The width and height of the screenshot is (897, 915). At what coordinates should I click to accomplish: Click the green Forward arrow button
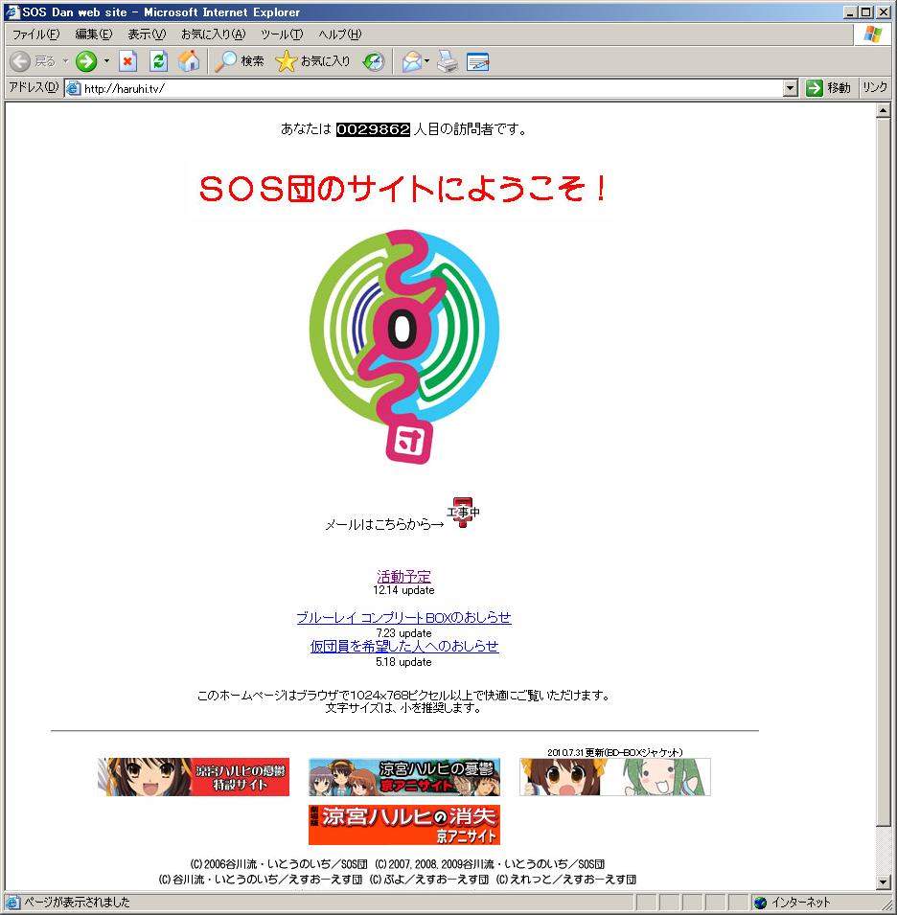pos(86,61)
